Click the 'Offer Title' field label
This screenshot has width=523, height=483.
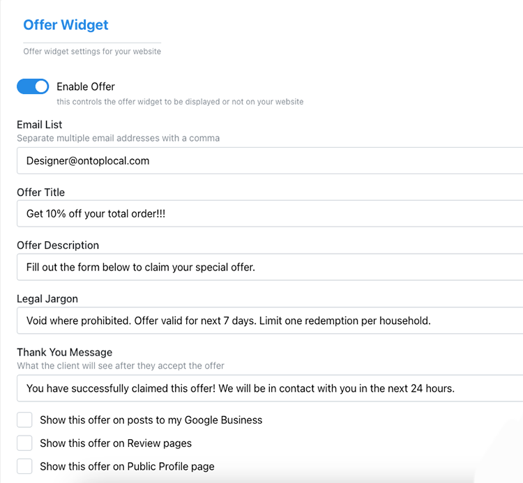[x=40, y=192]
